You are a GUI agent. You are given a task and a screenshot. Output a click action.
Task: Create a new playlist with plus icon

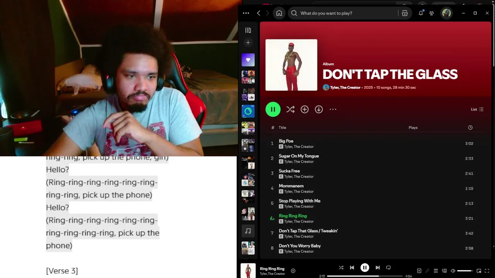[248, 42]
